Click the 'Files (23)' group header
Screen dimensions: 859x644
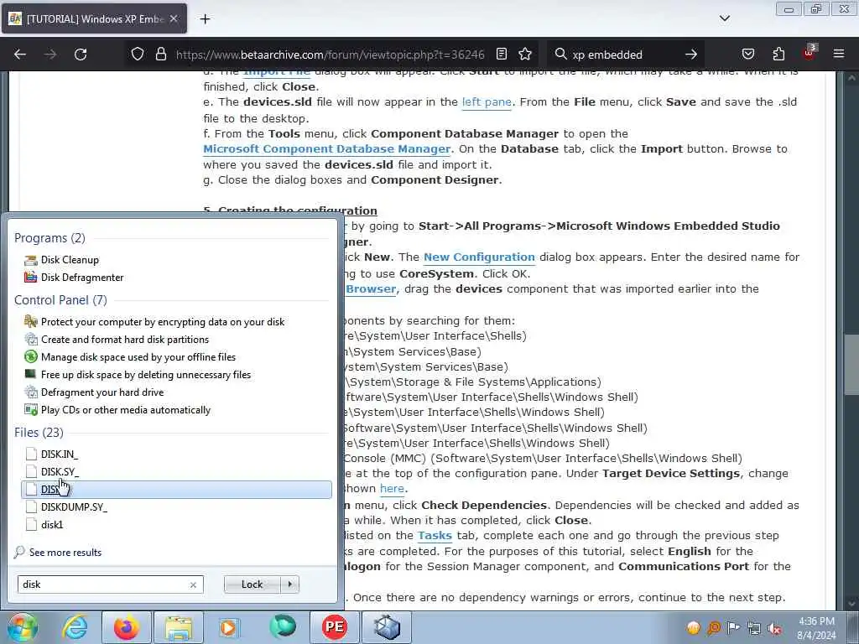tap(39, 433)
